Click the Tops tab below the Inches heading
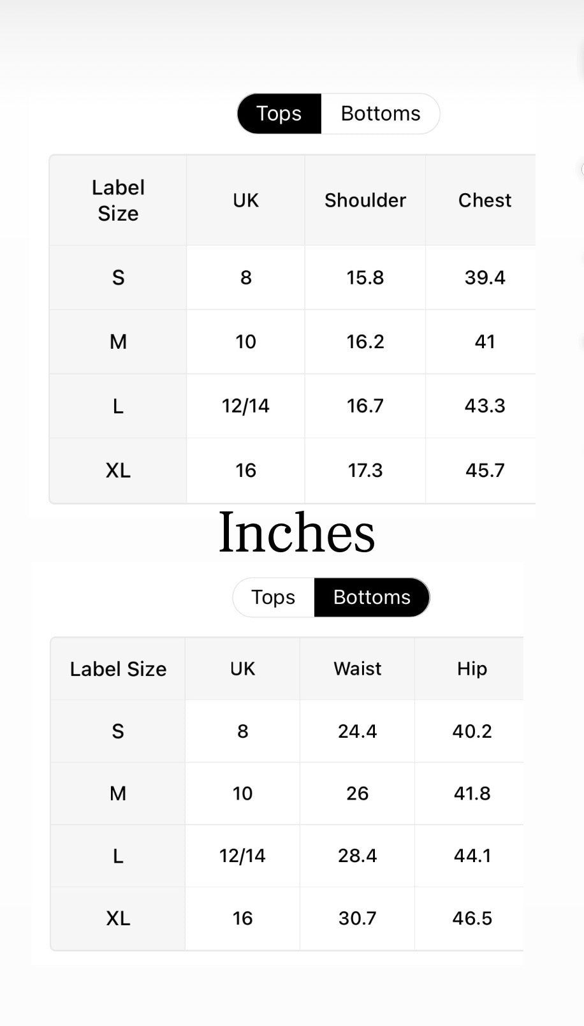Screen dimensions: 584x1026 click(x=274, y=597)
